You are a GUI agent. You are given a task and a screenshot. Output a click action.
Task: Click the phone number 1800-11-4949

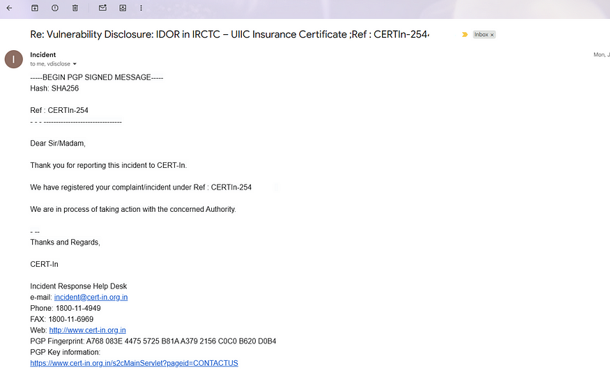click(x=78, y=308)
